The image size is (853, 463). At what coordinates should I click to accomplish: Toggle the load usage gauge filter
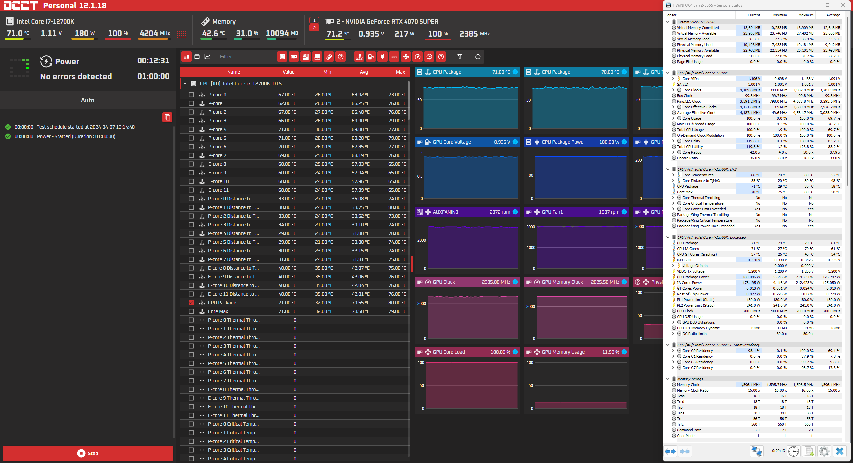pyautogui.click(x=429, y=57)
